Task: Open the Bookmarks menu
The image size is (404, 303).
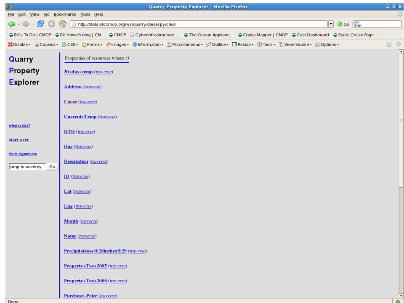Action: [65, 14]
